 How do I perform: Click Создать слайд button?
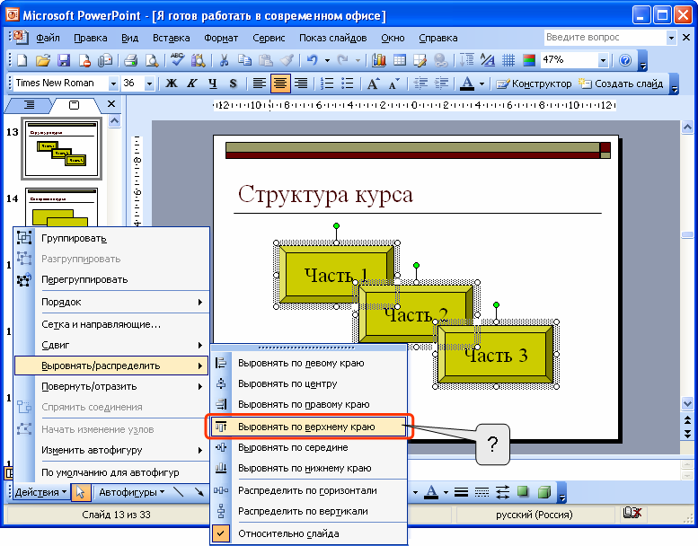pyautogui.click(x=621, y=84)
